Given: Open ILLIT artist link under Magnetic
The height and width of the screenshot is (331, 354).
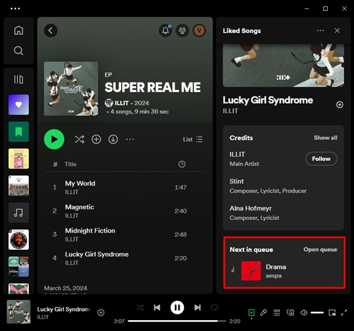Looking at the screenshot, I should click(72, 216).
